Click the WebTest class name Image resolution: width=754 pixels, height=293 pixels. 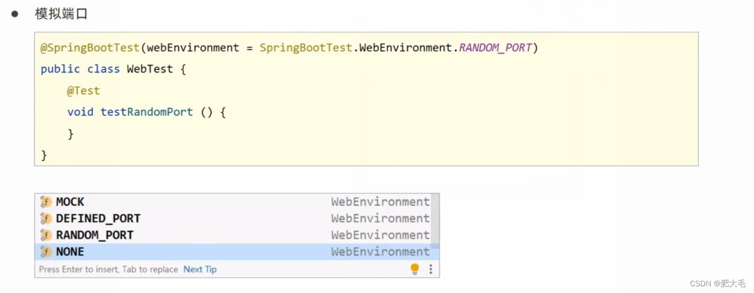click(x=150, y=69)
